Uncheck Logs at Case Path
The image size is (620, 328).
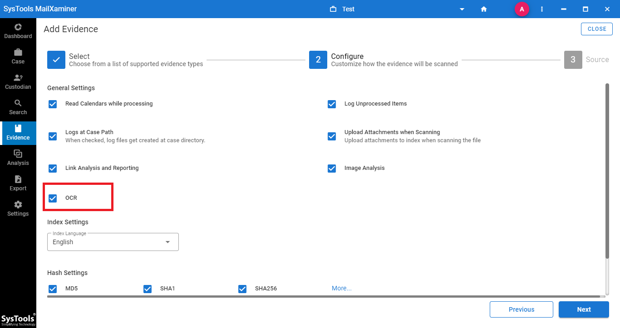(x=53, y=136)
